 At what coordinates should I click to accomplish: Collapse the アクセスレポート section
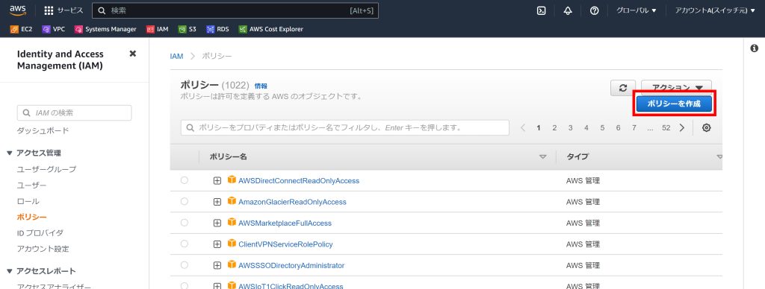tap(10, 271)
